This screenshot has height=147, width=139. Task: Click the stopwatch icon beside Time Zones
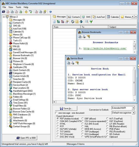click(x=11, y=103)
